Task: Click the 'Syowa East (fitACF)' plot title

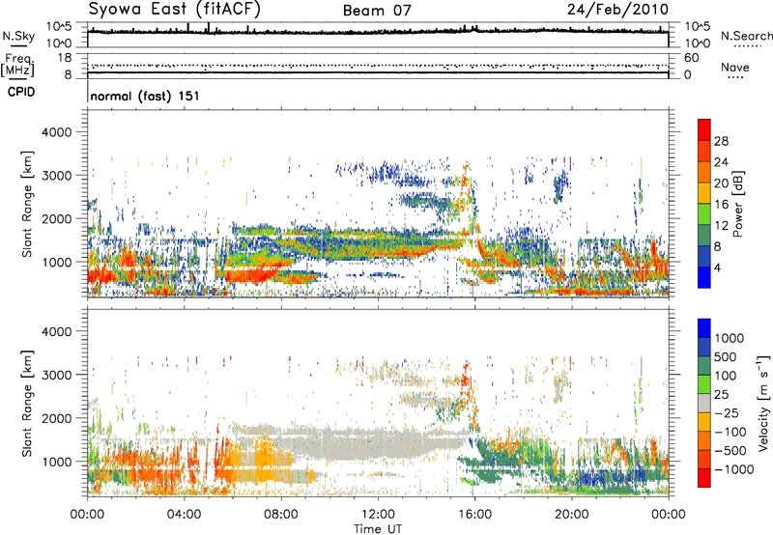Action: coord(175,10)
